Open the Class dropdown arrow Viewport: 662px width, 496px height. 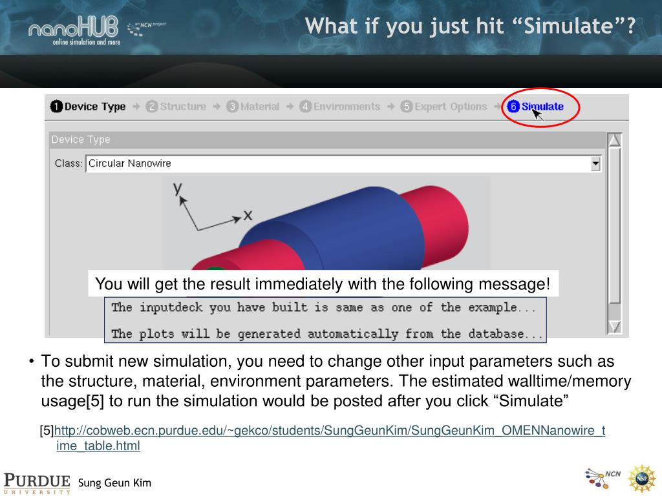pyautogui.click(x=595, y=163)
